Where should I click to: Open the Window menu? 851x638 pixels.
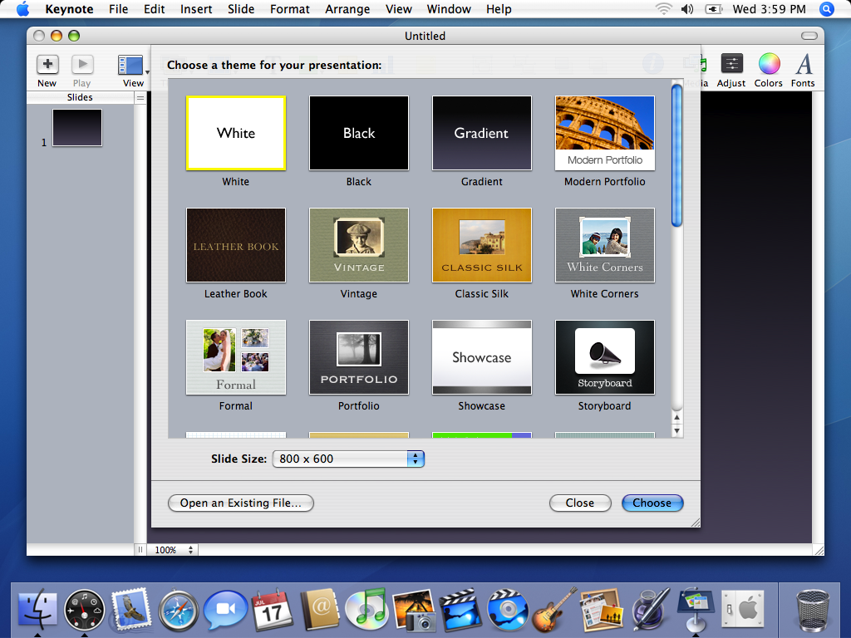coord(449,9)
